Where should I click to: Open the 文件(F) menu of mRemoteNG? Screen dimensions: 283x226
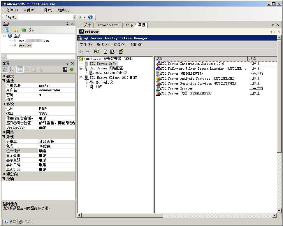(x=12, y=10)
